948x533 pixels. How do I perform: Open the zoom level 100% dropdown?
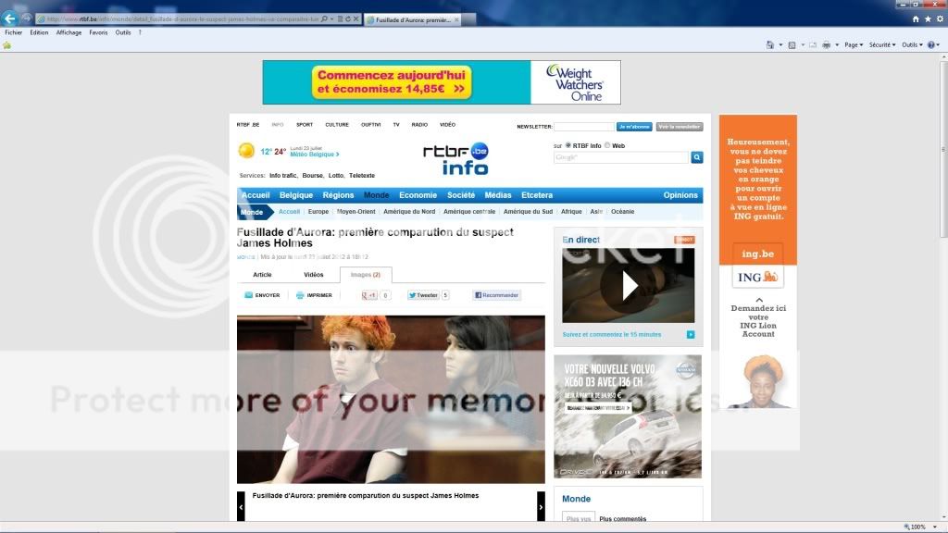point(921,527)
